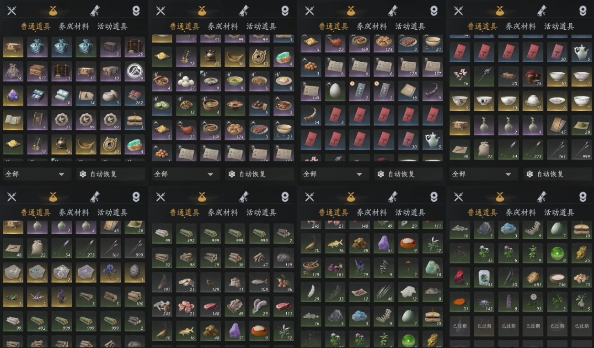The height and width of the screenshot is (348, 594).
Task: Switch to 活动道具 tab in bottom-left panel
Action: pos(112,212)
